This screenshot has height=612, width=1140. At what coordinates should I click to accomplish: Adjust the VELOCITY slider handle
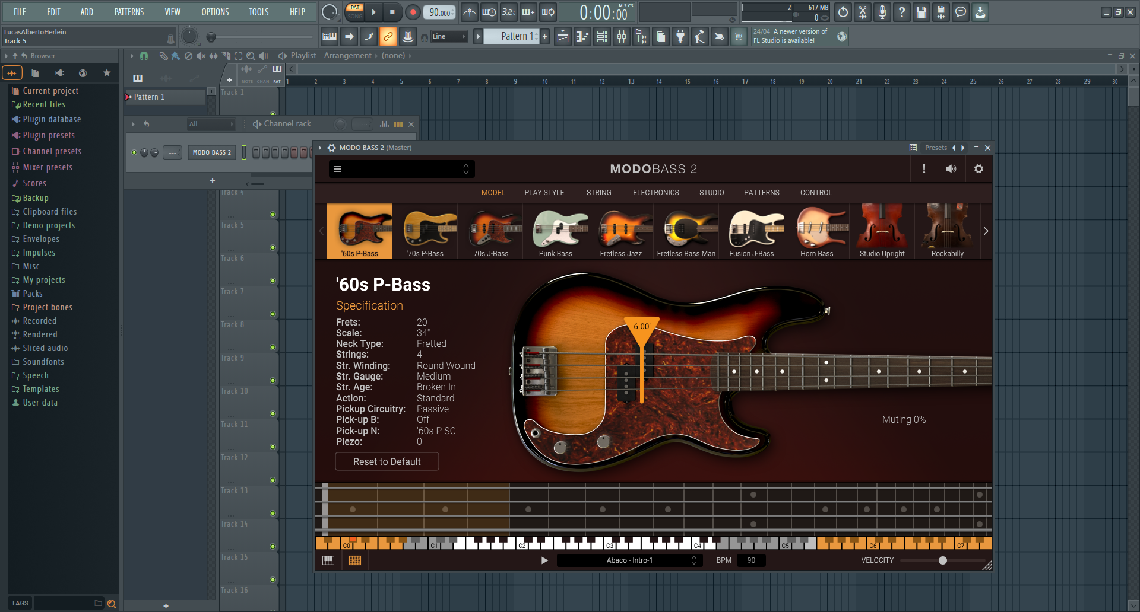tap(942, 560)
